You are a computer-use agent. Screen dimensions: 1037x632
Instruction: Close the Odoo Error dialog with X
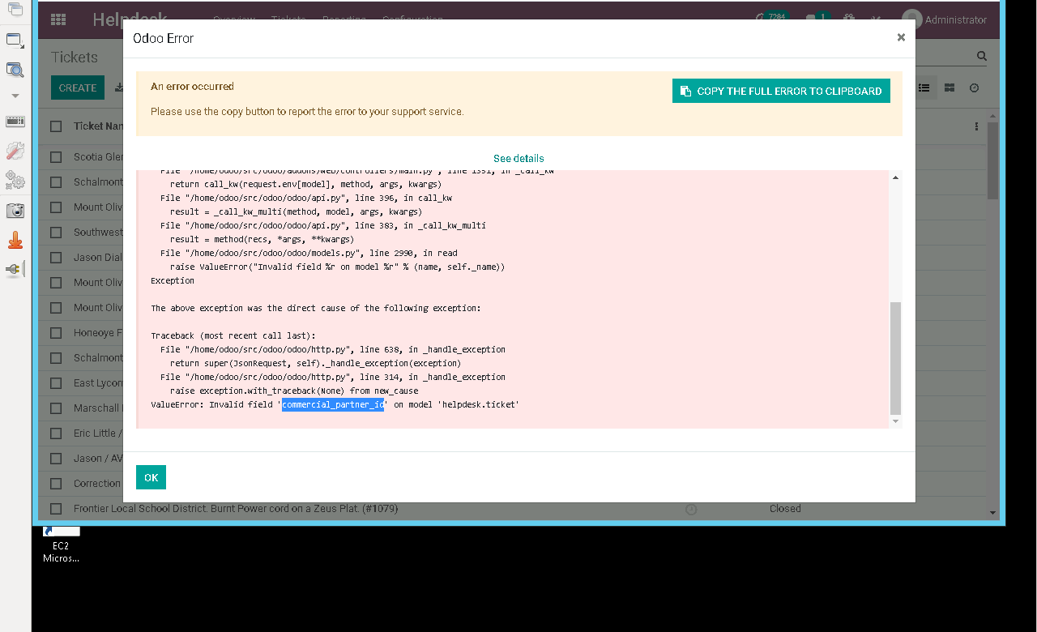tap(901, 37)
